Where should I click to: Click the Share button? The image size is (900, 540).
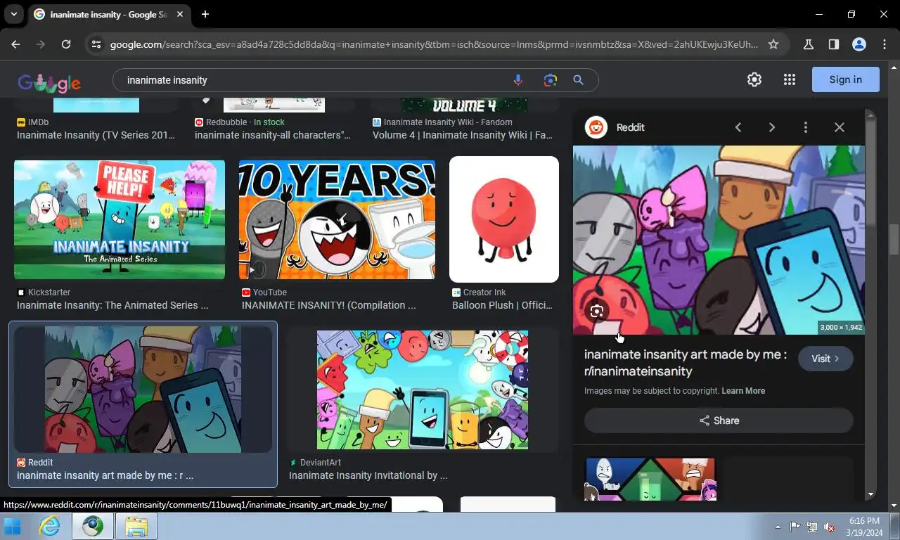pyautogui.click(x=719, y=420)
